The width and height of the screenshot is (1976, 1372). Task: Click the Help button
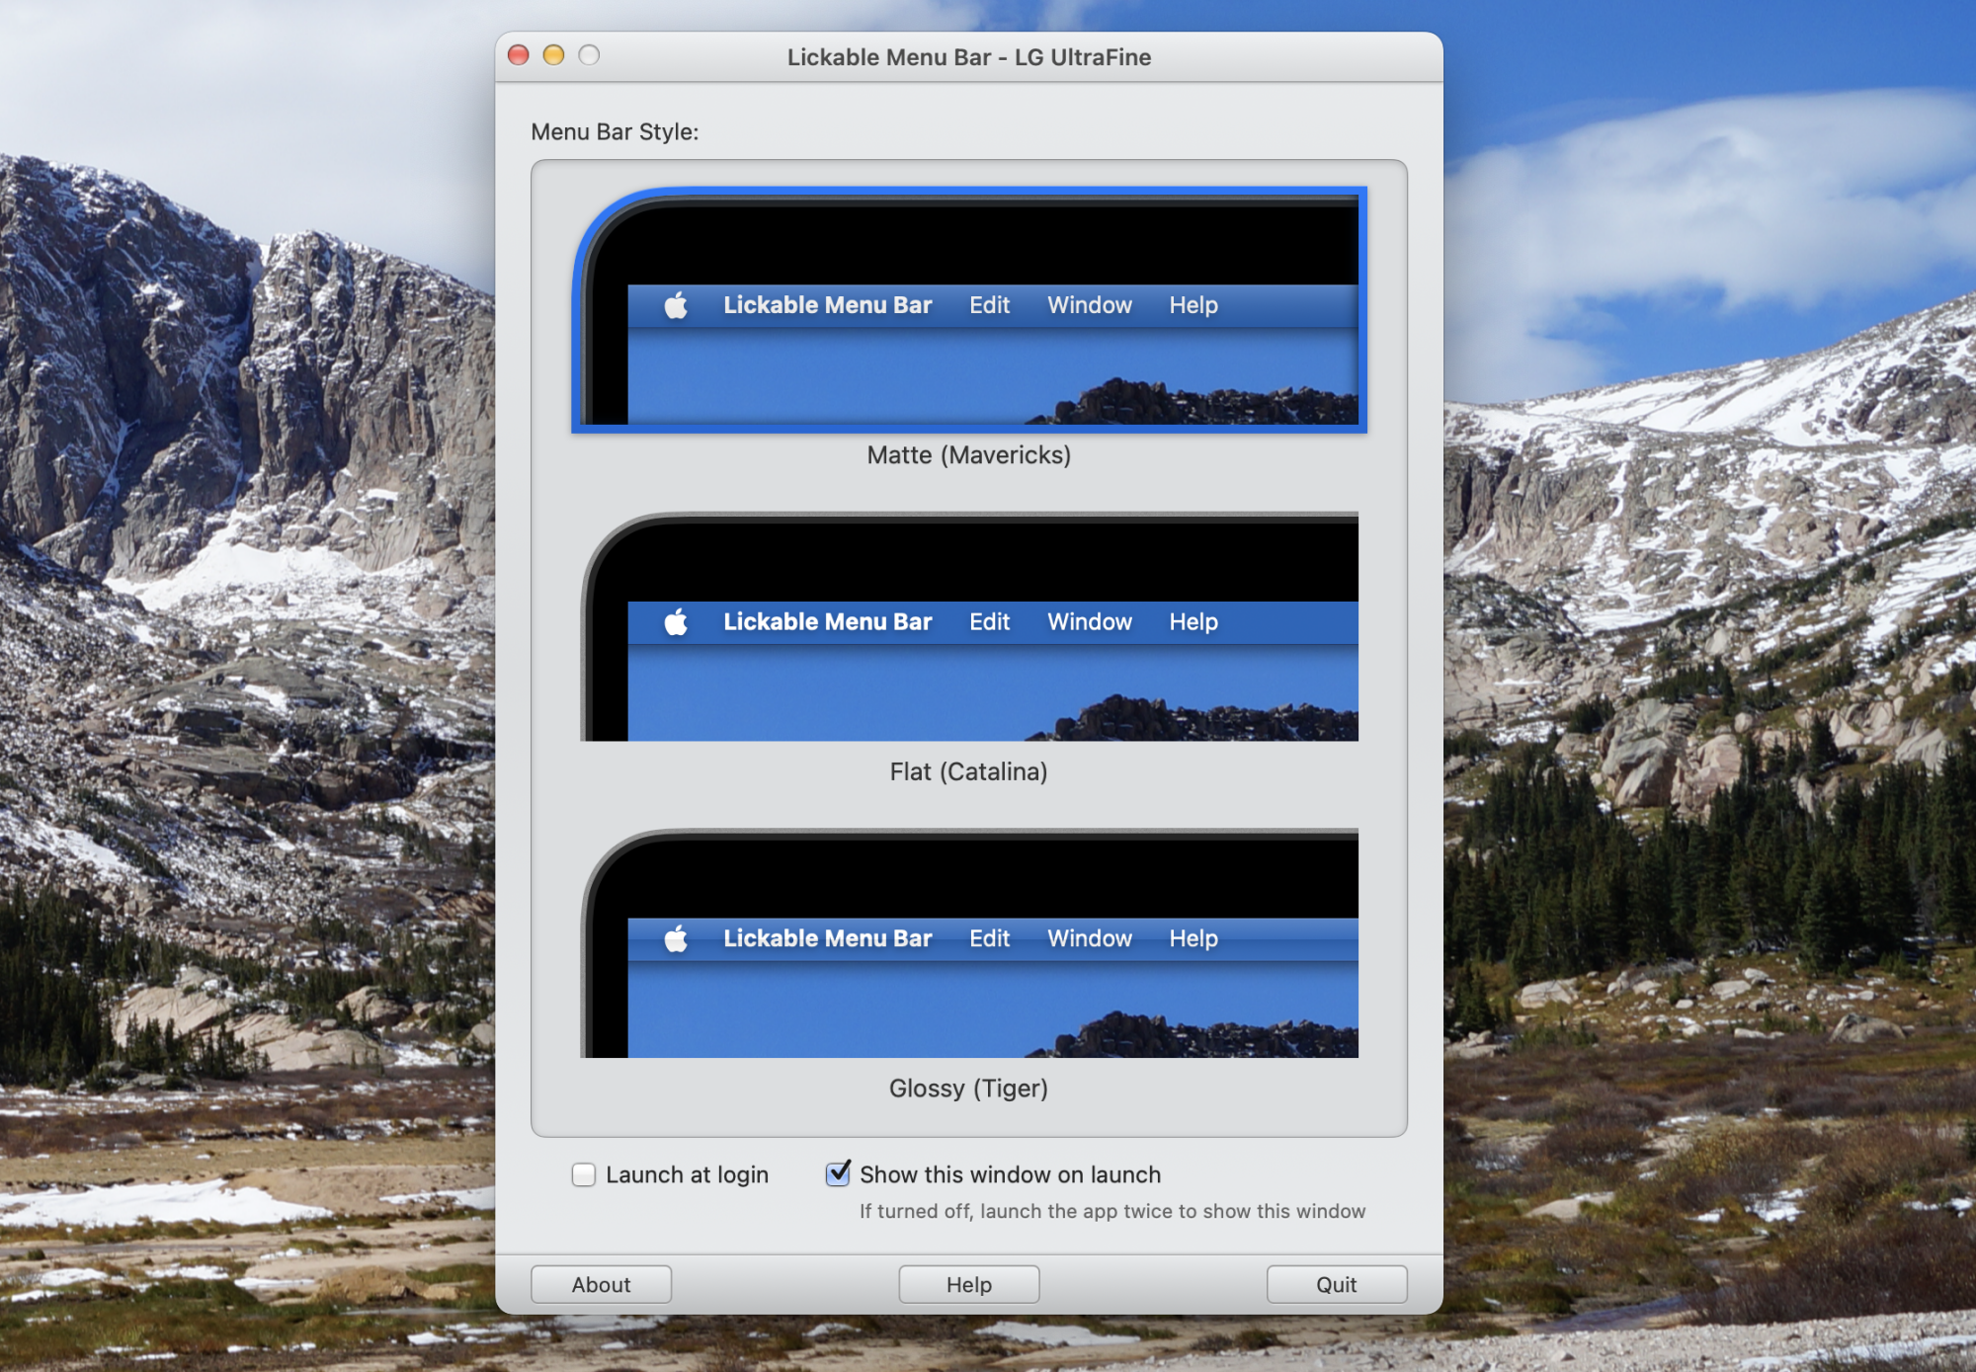[965, 1282]
